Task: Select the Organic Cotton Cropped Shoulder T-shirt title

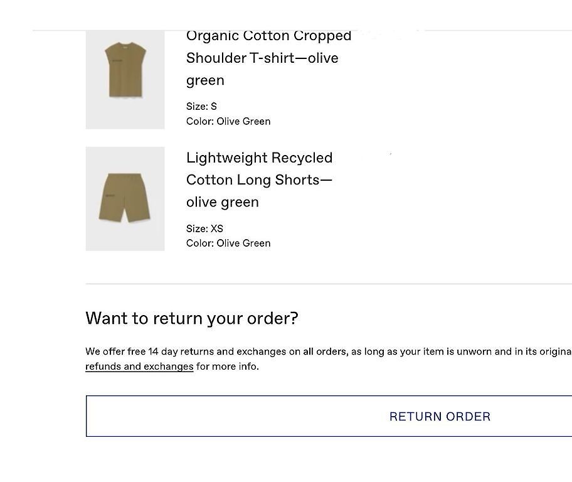Action: tap(268, 58)
